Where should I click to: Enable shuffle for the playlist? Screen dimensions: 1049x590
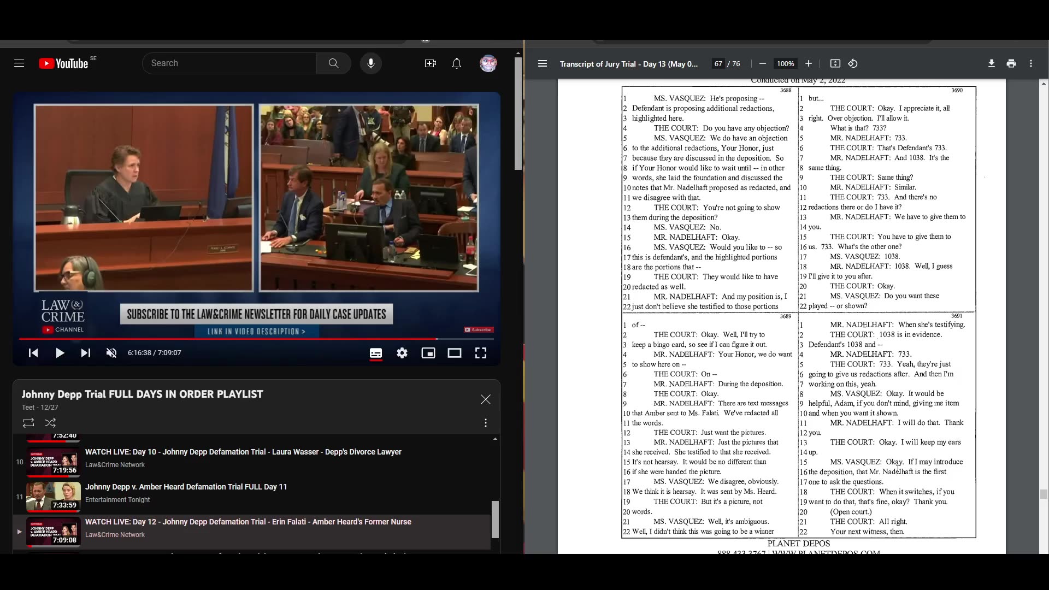click(x=50, y=423)
